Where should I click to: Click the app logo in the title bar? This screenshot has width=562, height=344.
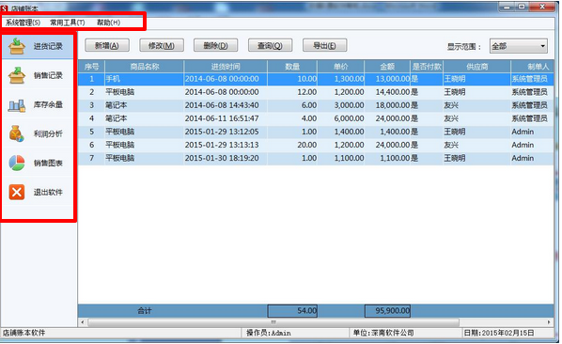5,8
